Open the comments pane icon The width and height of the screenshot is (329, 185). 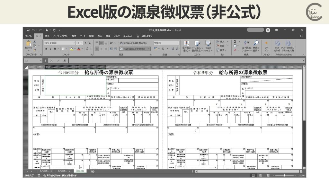click(302, 36)
